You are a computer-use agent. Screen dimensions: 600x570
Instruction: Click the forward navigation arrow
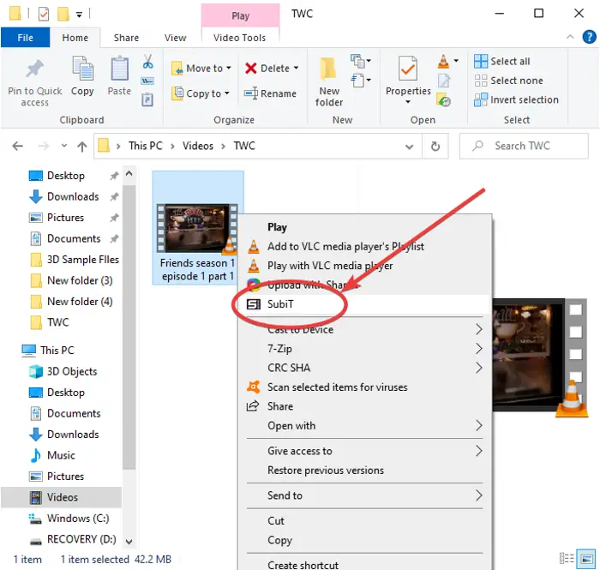tap(44, 146)
